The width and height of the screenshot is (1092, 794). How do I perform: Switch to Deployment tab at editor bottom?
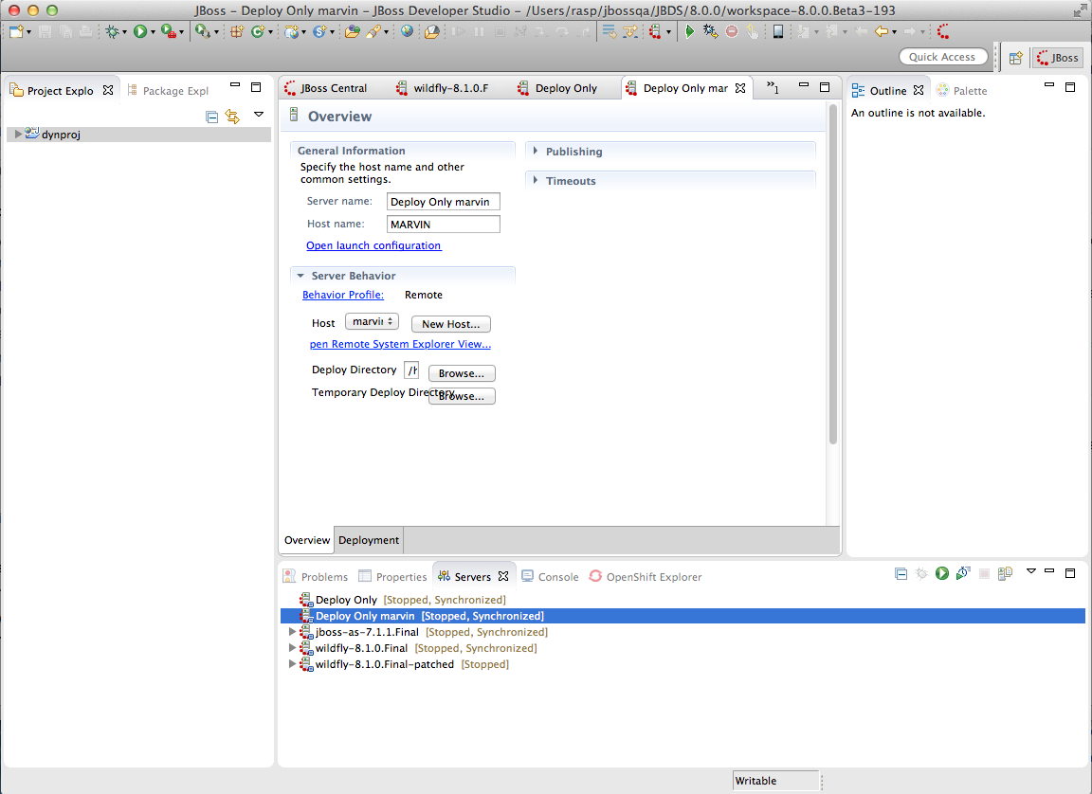click(369, 540)
